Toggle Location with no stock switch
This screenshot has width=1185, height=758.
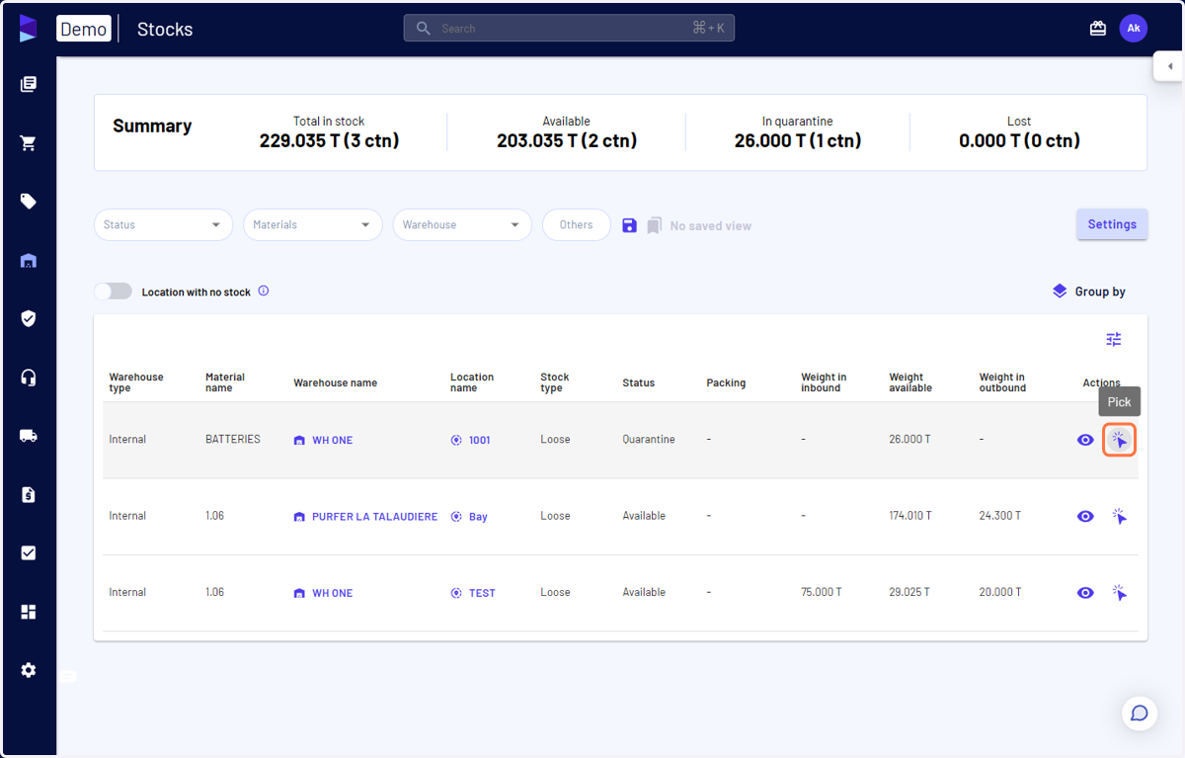(x=113, y=292)
